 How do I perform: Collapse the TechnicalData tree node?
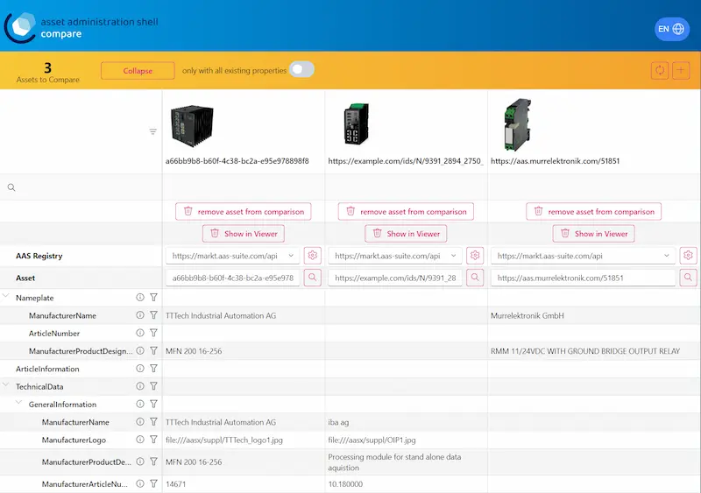click(x=7, y=386)
